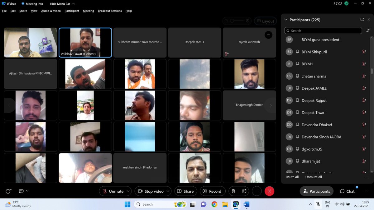Open the Participant menu
Image resolution: width=374 pixels, height=210 pixels.
[x=72, y=11]
